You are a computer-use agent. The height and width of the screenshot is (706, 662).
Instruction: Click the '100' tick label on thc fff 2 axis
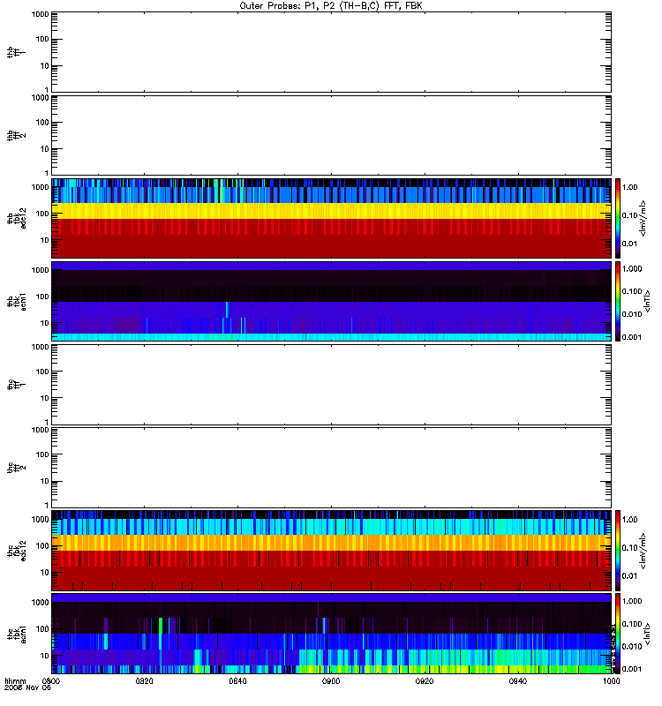[42, 454]
